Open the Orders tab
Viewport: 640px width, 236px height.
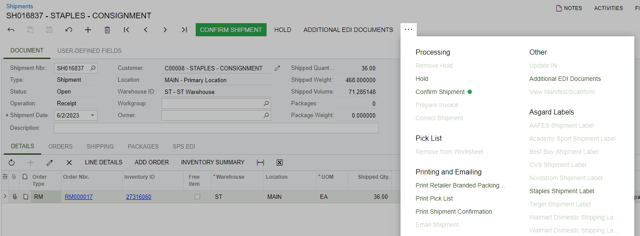tap(60, 146)
